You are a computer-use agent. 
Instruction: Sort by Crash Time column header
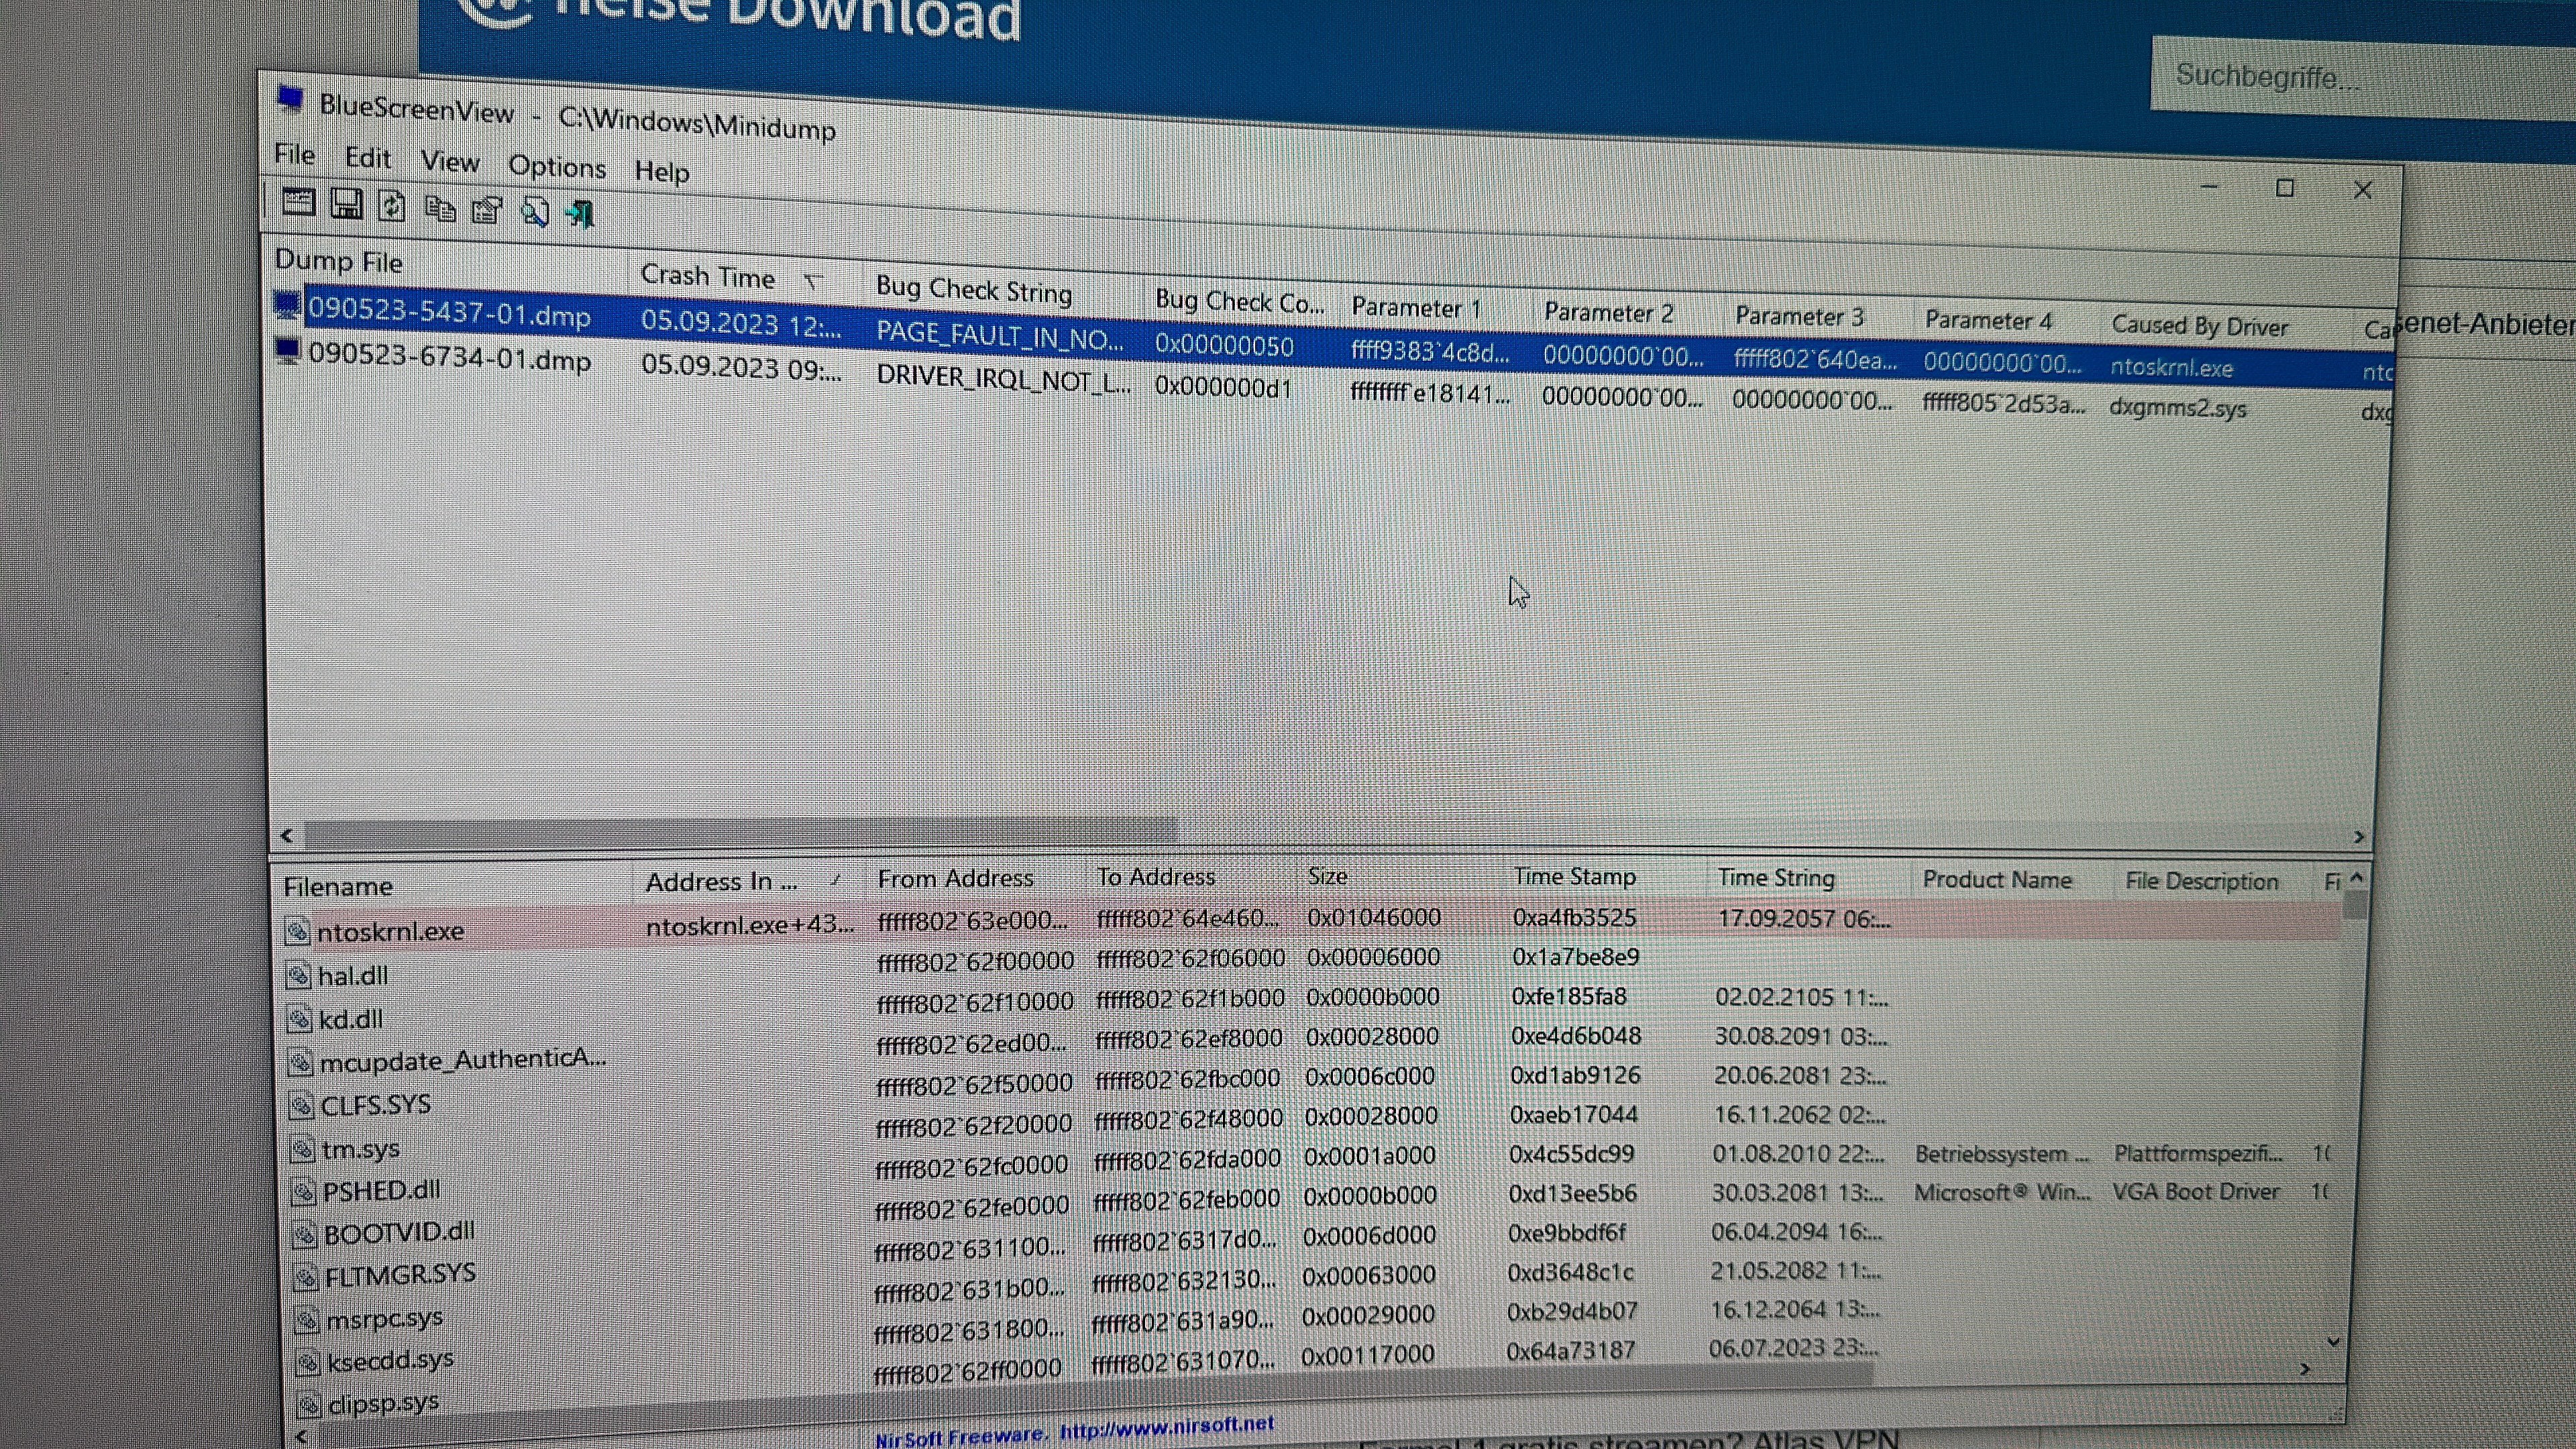(708, 276)
